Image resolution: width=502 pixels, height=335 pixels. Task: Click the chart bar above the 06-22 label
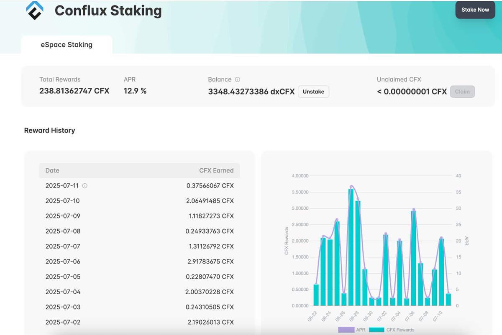point(316,295)
